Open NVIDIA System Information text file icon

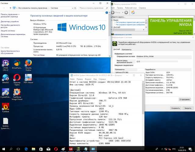coord(5,123)
